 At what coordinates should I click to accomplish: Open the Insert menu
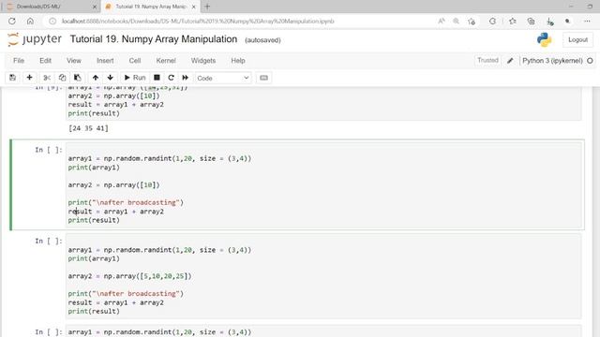(105, 60)
